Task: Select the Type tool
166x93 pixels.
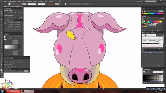Action: (x=2, y=20)
